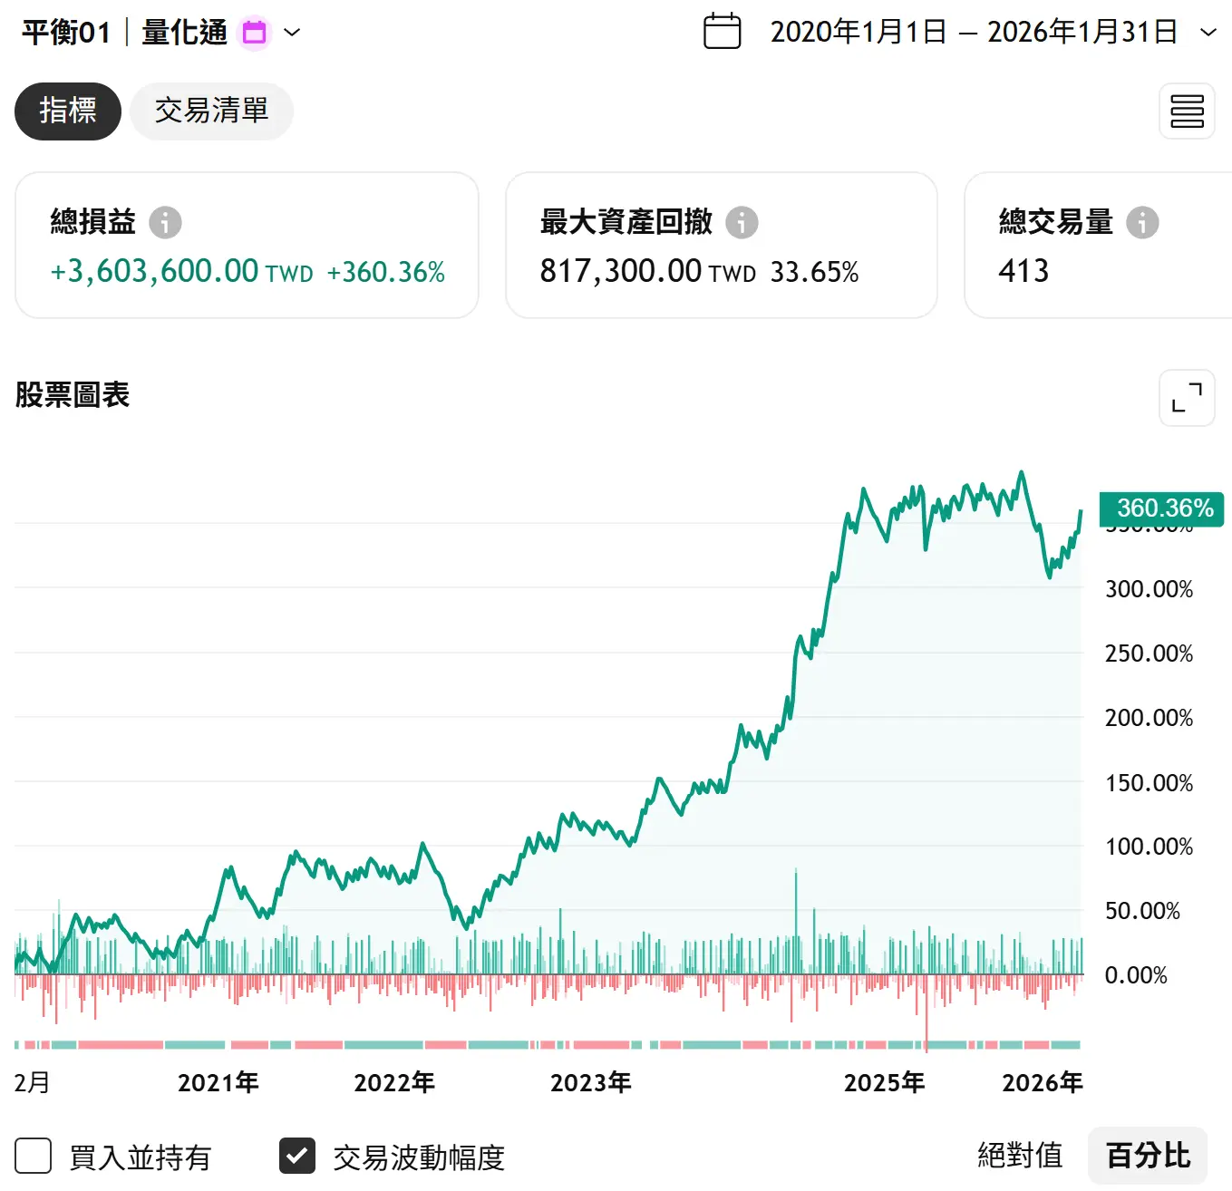Image resolution: width=1232 pixels, height=1191 pixels.
Task: Expand the 股票圖表 to fullscreen view
Action: pyautogui.click(x=1187, y=398)
